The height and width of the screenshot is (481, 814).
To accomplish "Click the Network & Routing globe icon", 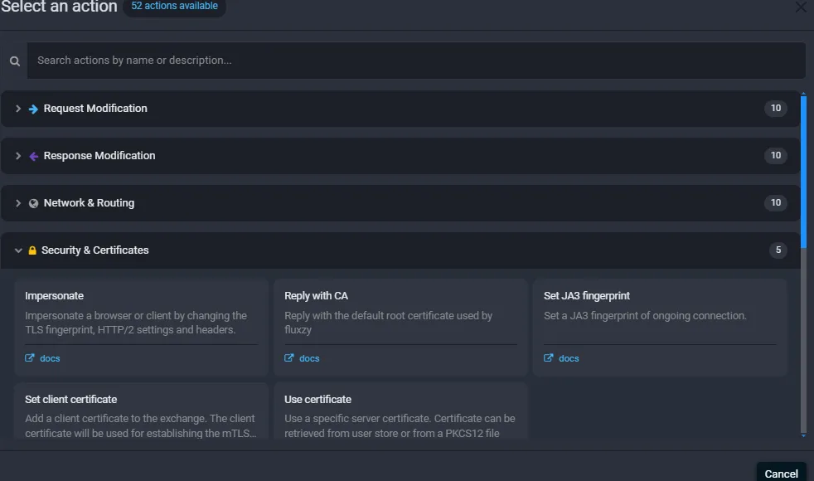I will tap(33, 204).
